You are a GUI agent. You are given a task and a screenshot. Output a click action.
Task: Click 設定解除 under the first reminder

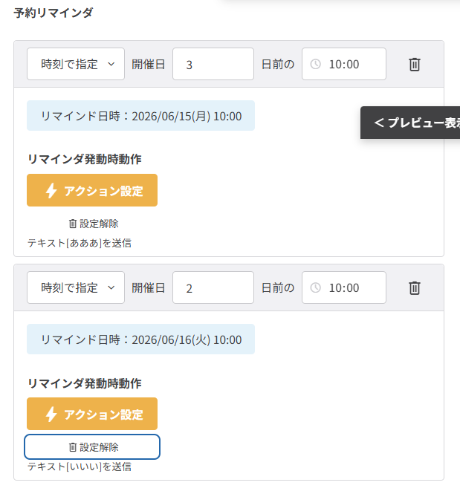click(x=93, y=224)
